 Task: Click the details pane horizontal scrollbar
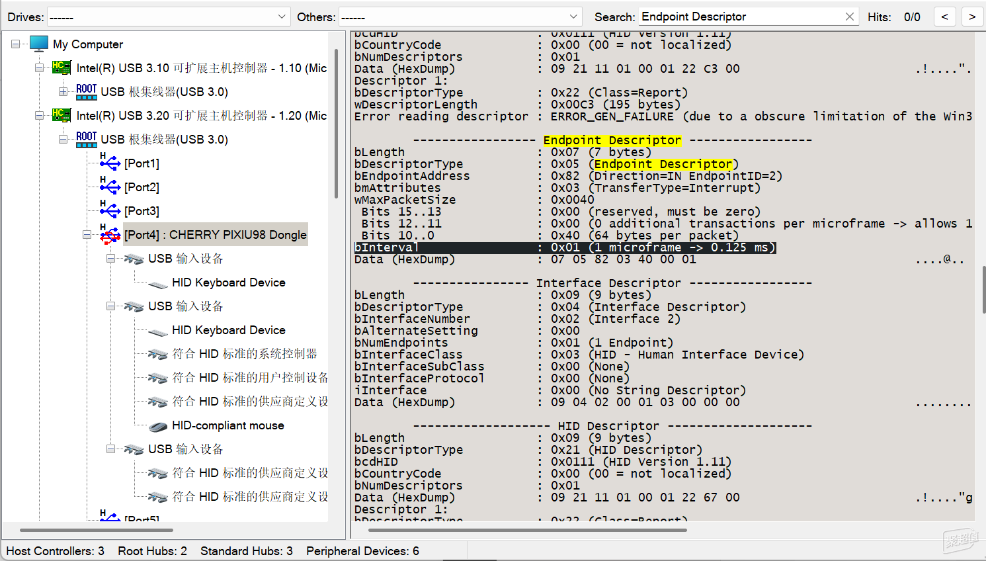528,530
